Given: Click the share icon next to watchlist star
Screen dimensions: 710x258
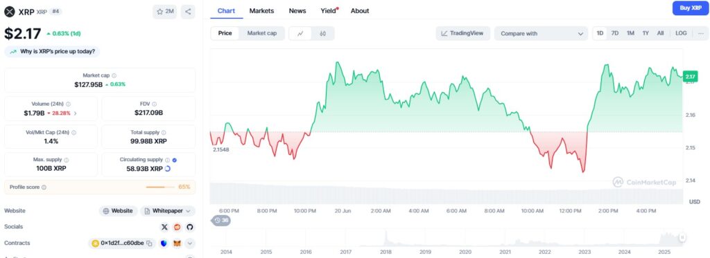Looking at the screenshot, I should (x=188, y=12).
